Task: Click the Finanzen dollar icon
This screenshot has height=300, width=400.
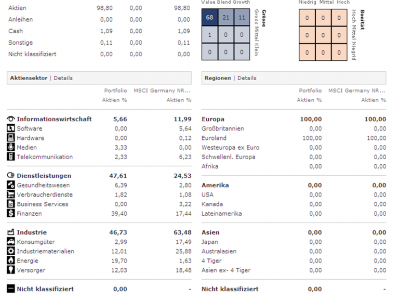Action: click(11, 213)
